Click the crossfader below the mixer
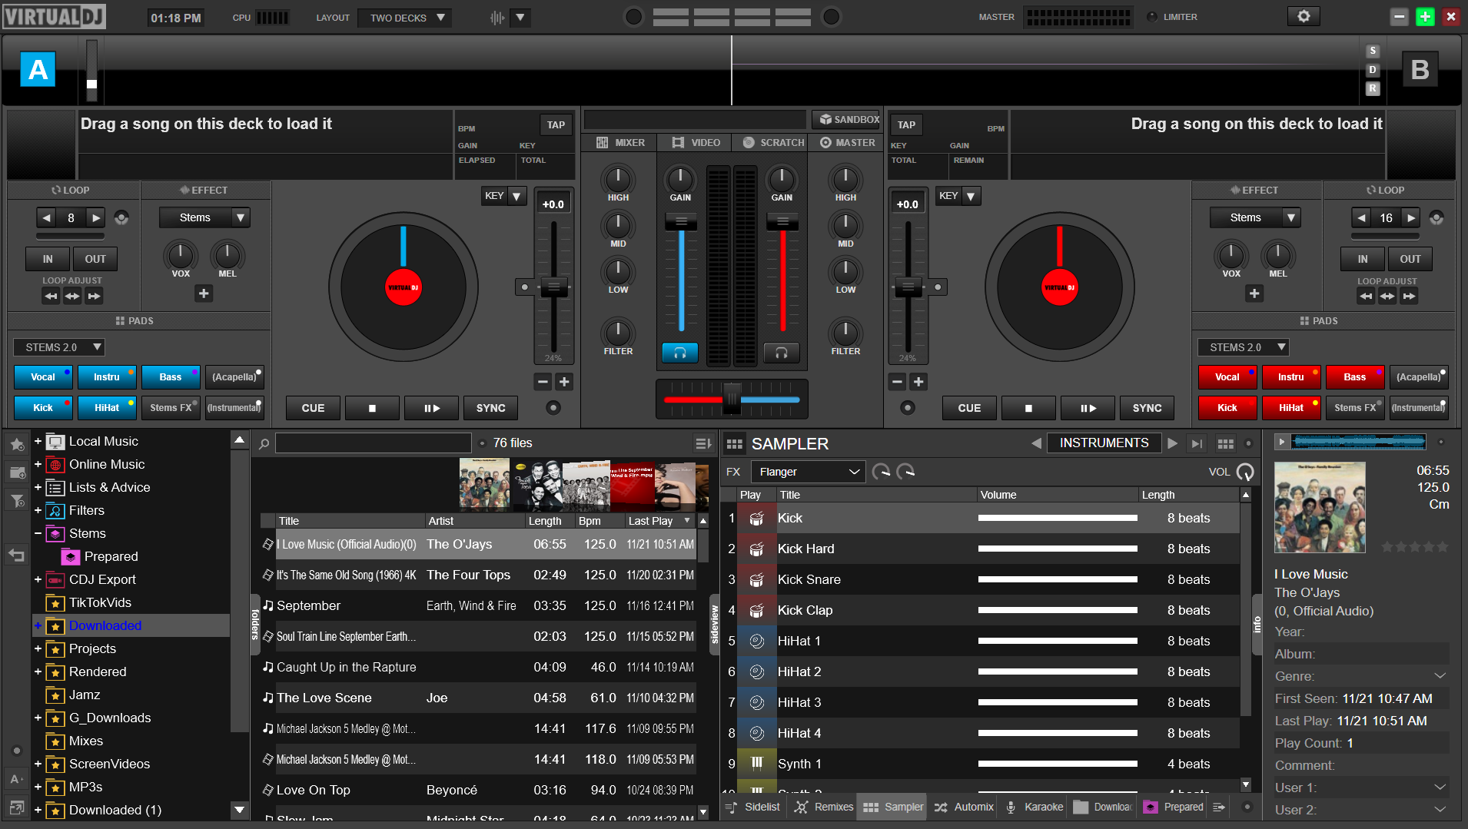1468x829 pixels. pyautogui.click(x=731, y=399)
